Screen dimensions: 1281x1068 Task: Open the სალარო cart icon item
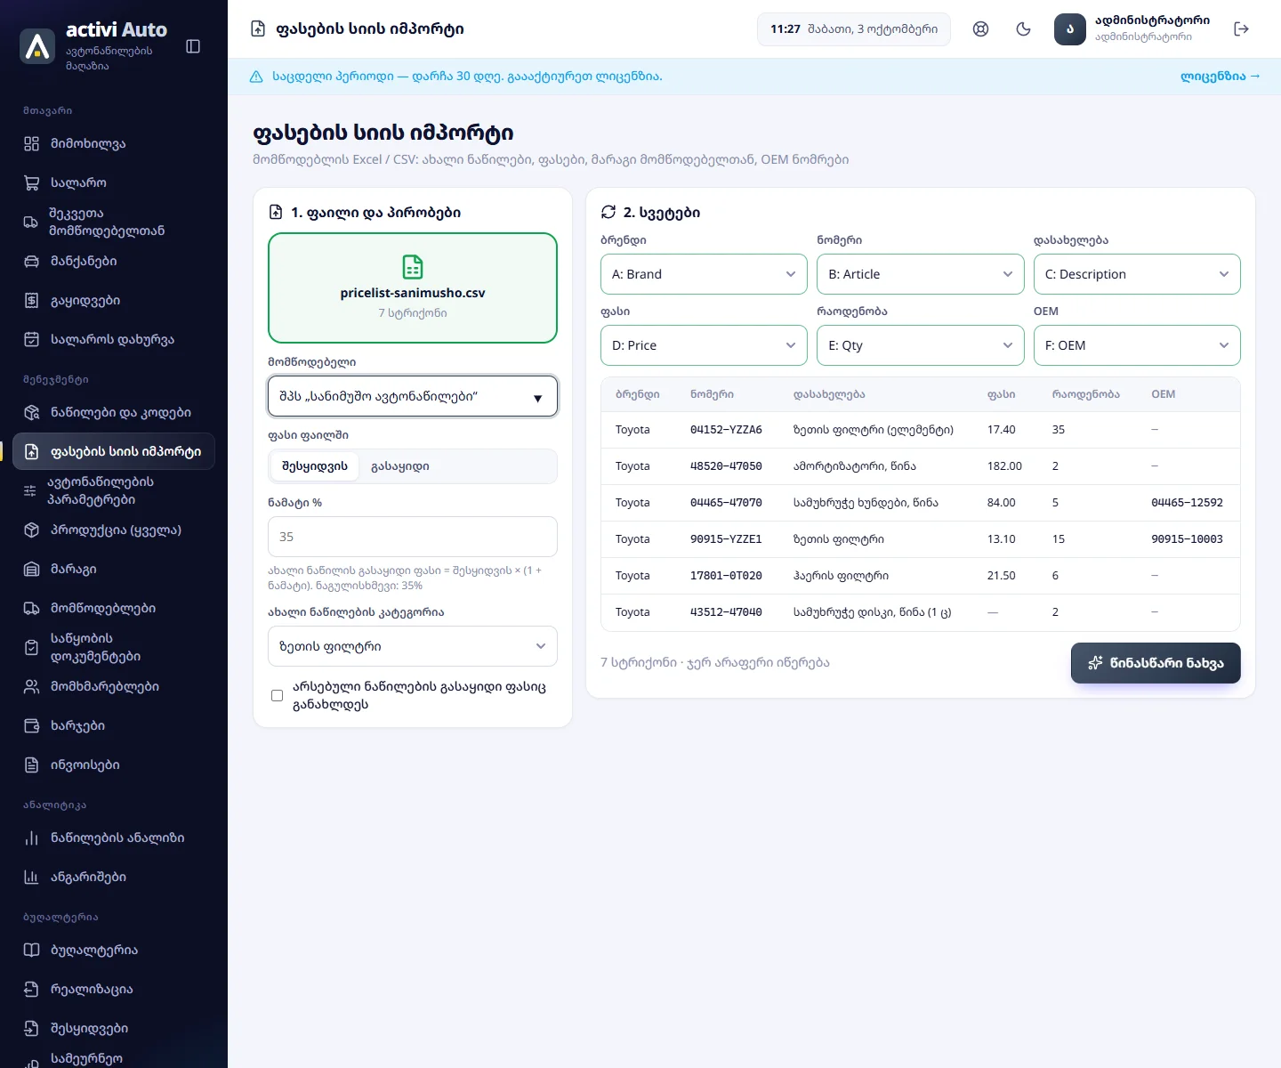pos(32,182)
